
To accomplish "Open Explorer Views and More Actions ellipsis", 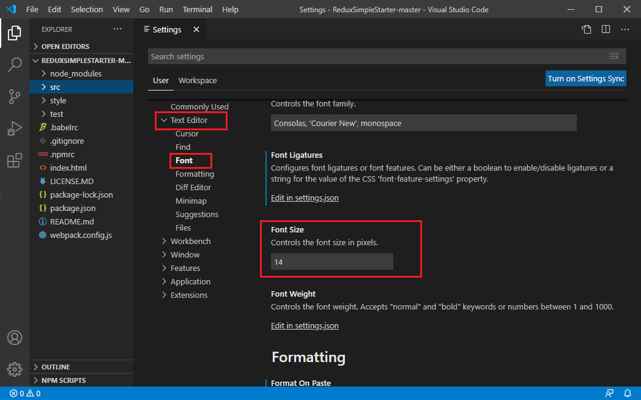I will point(117,29).
